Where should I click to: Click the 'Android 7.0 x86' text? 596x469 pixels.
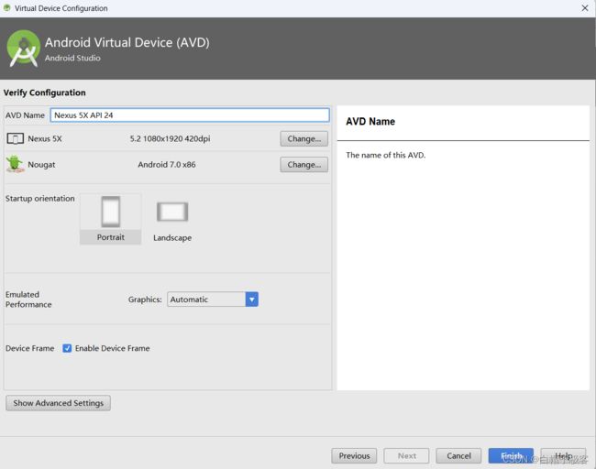167,165
